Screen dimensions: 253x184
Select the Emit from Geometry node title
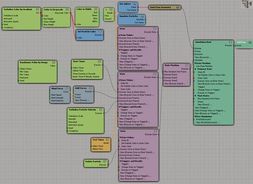click(x=161, y=7)
